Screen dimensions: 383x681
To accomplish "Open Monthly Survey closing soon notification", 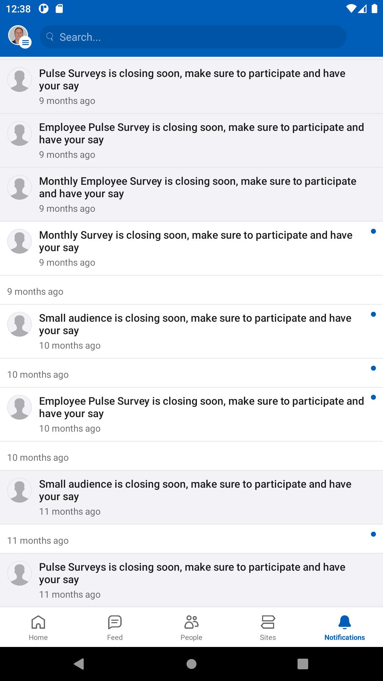I will 191,248.
